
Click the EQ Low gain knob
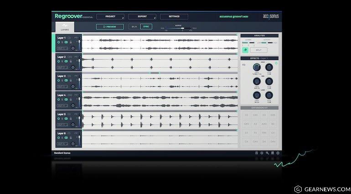(x=269, y=95)
